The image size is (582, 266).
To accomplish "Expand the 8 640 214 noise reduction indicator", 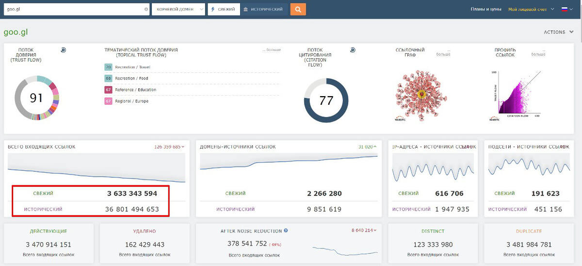I will point(364,231).
